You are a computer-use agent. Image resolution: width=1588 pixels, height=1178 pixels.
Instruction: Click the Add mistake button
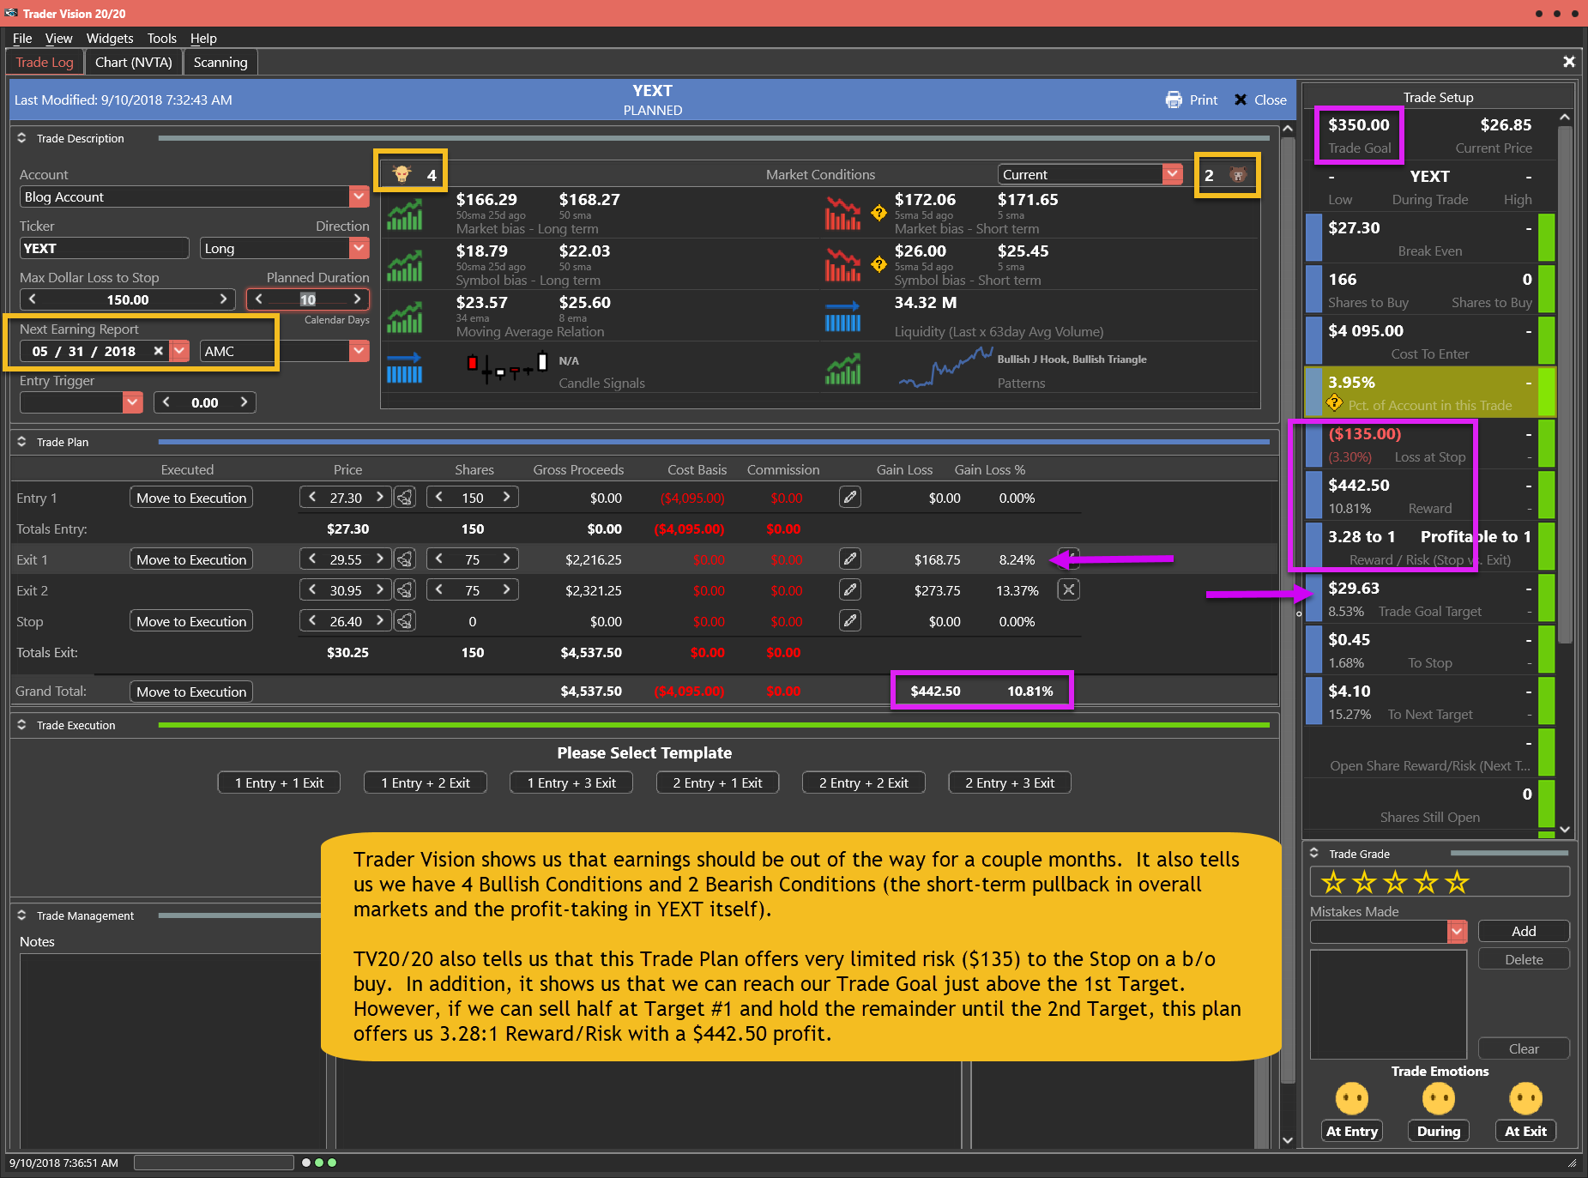[1524, 931]
